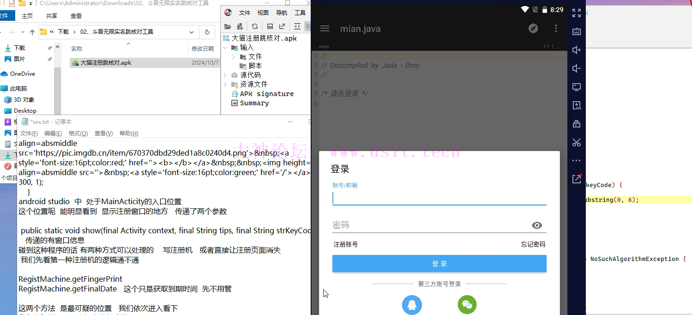
Task: Go up one folder in Explorer
Action: [x=32, y=32]
